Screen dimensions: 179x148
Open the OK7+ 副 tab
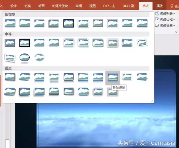click(x=128, y=6)
